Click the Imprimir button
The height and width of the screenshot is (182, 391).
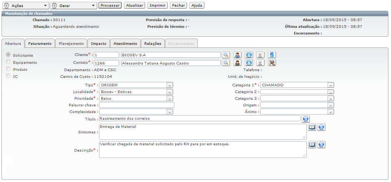coord(158,6)
